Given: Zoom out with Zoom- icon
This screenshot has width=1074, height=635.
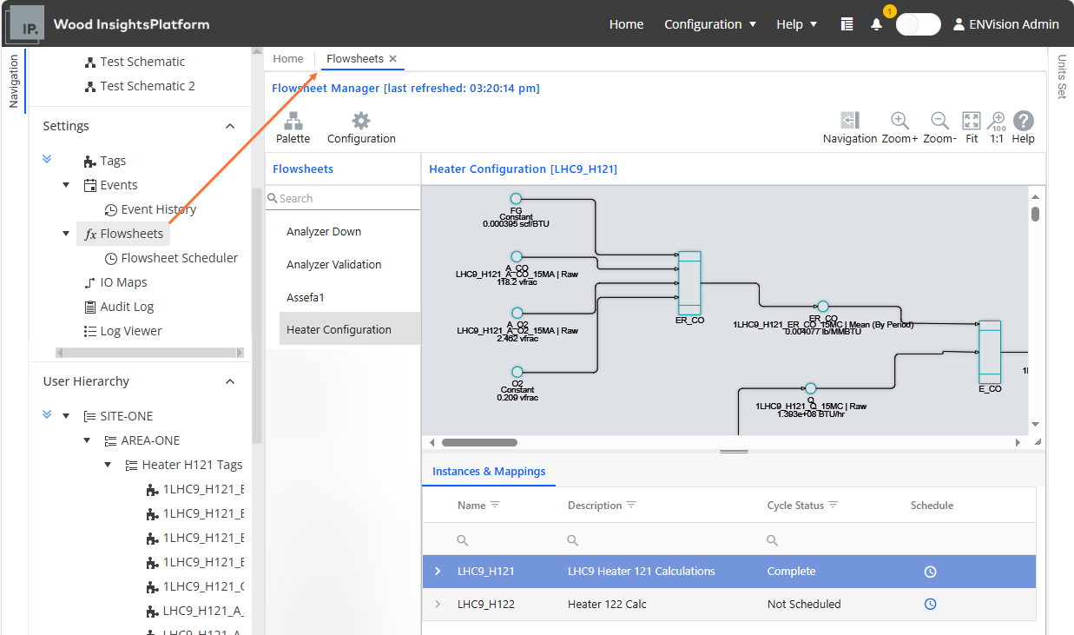Looking at the screenshot, I should coord(939,121).
